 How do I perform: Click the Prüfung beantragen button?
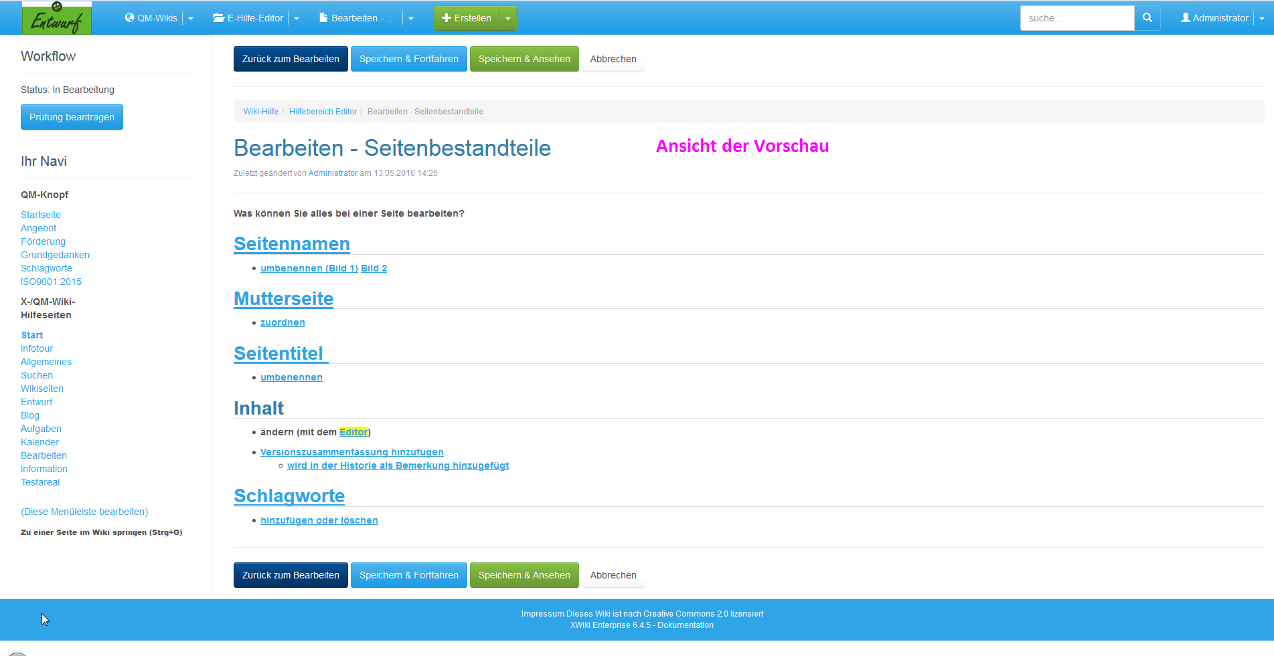[x=72, y=117]
